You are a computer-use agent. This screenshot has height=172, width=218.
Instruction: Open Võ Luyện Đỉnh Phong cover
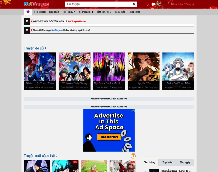pyautogui.click(x=75, y=67)
